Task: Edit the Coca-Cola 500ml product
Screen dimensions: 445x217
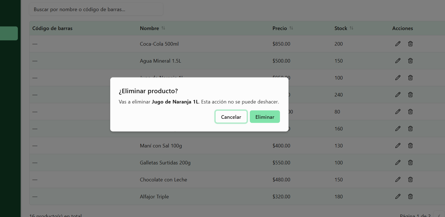Action: click(x=398, y=44)
